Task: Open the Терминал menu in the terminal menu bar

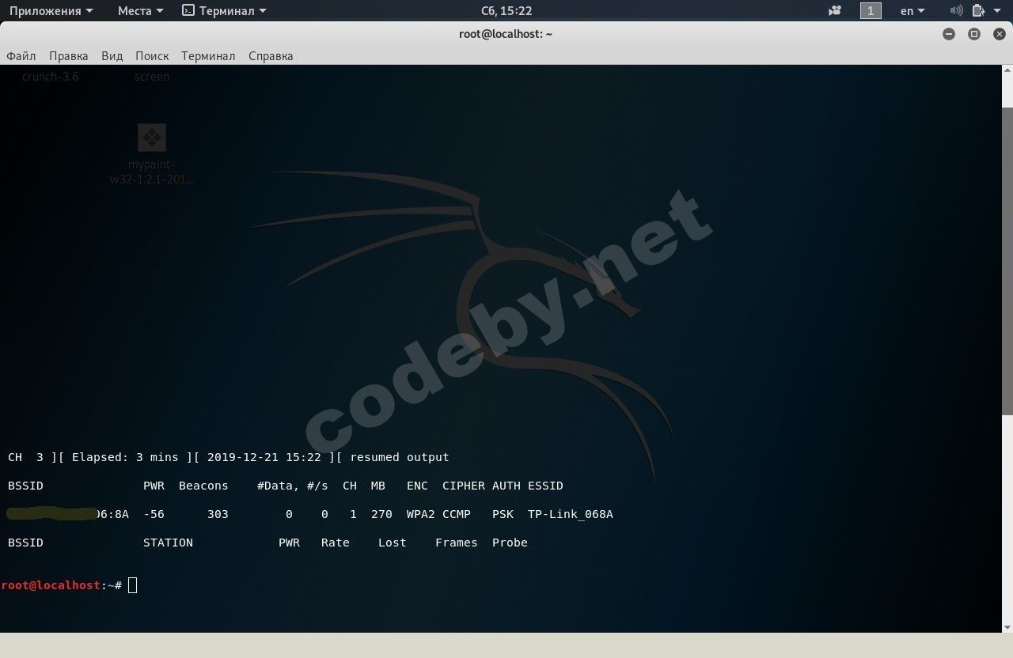Action: point(208,56)
